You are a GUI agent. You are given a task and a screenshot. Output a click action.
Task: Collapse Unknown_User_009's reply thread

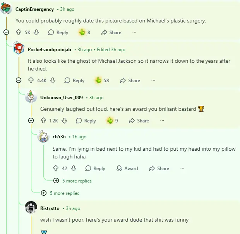coord(31,120)
